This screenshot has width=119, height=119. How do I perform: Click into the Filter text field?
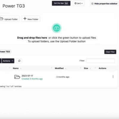pyautogui.click(x=101, y=61)
